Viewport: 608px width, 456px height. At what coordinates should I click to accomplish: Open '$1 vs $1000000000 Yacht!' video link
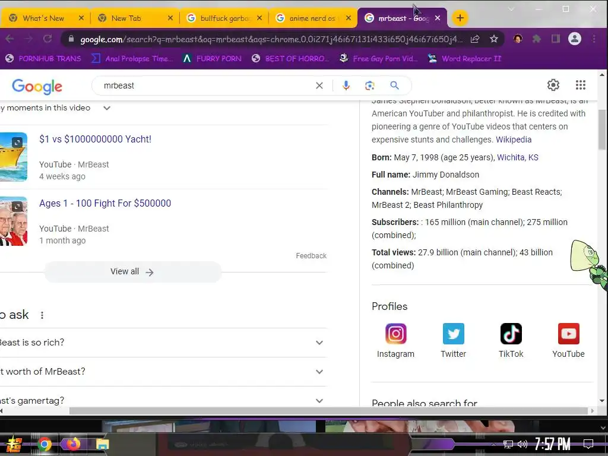tap(95, 139)
